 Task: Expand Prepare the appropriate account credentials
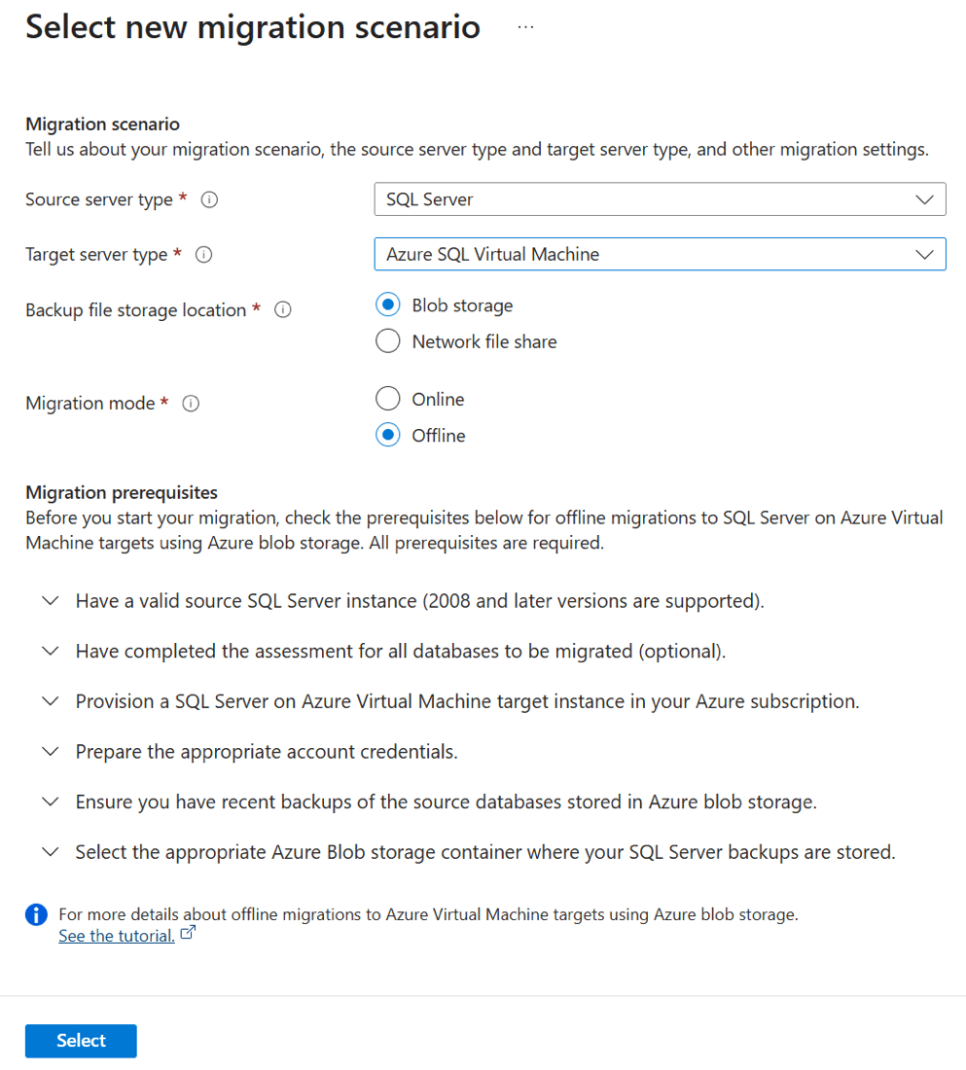click(x=51, y=752)
